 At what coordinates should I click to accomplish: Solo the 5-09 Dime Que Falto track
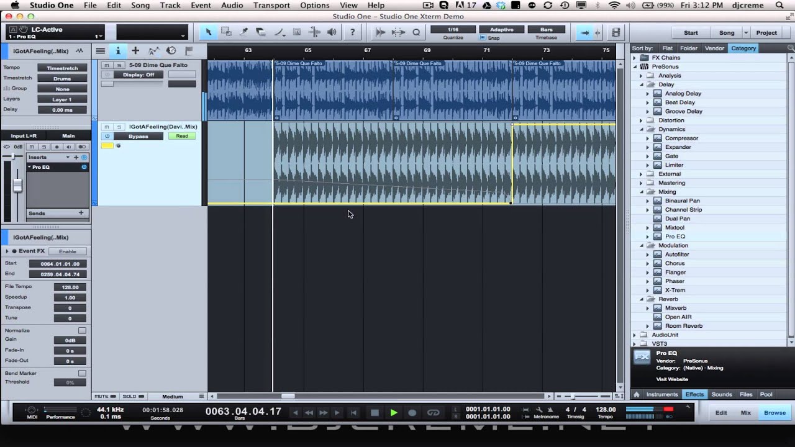(119, 65)
